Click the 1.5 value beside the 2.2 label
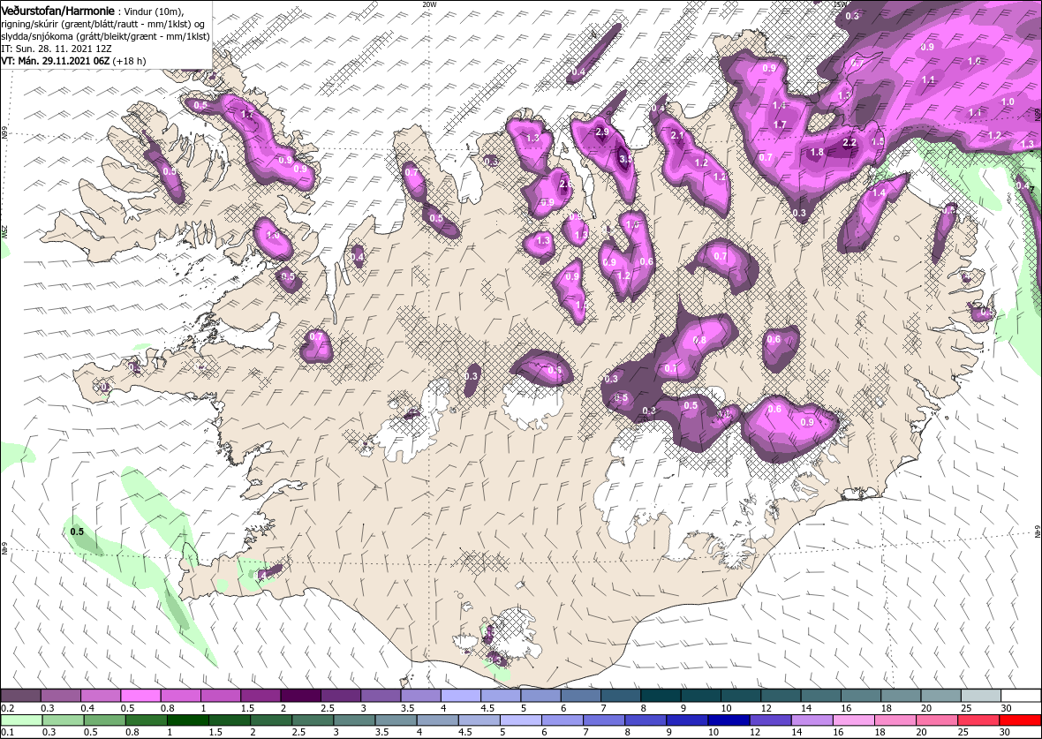 (x=878, y=141)
